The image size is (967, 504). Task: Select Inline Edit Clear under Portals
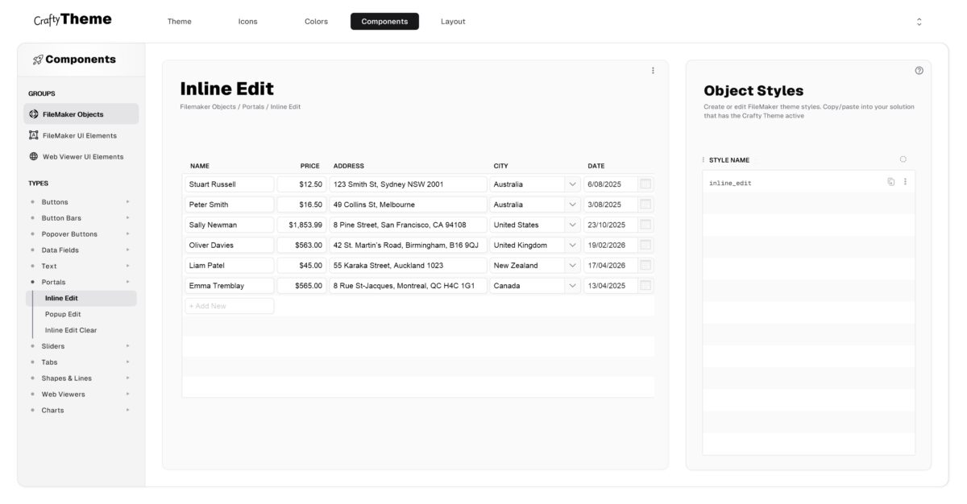(71, 330)
